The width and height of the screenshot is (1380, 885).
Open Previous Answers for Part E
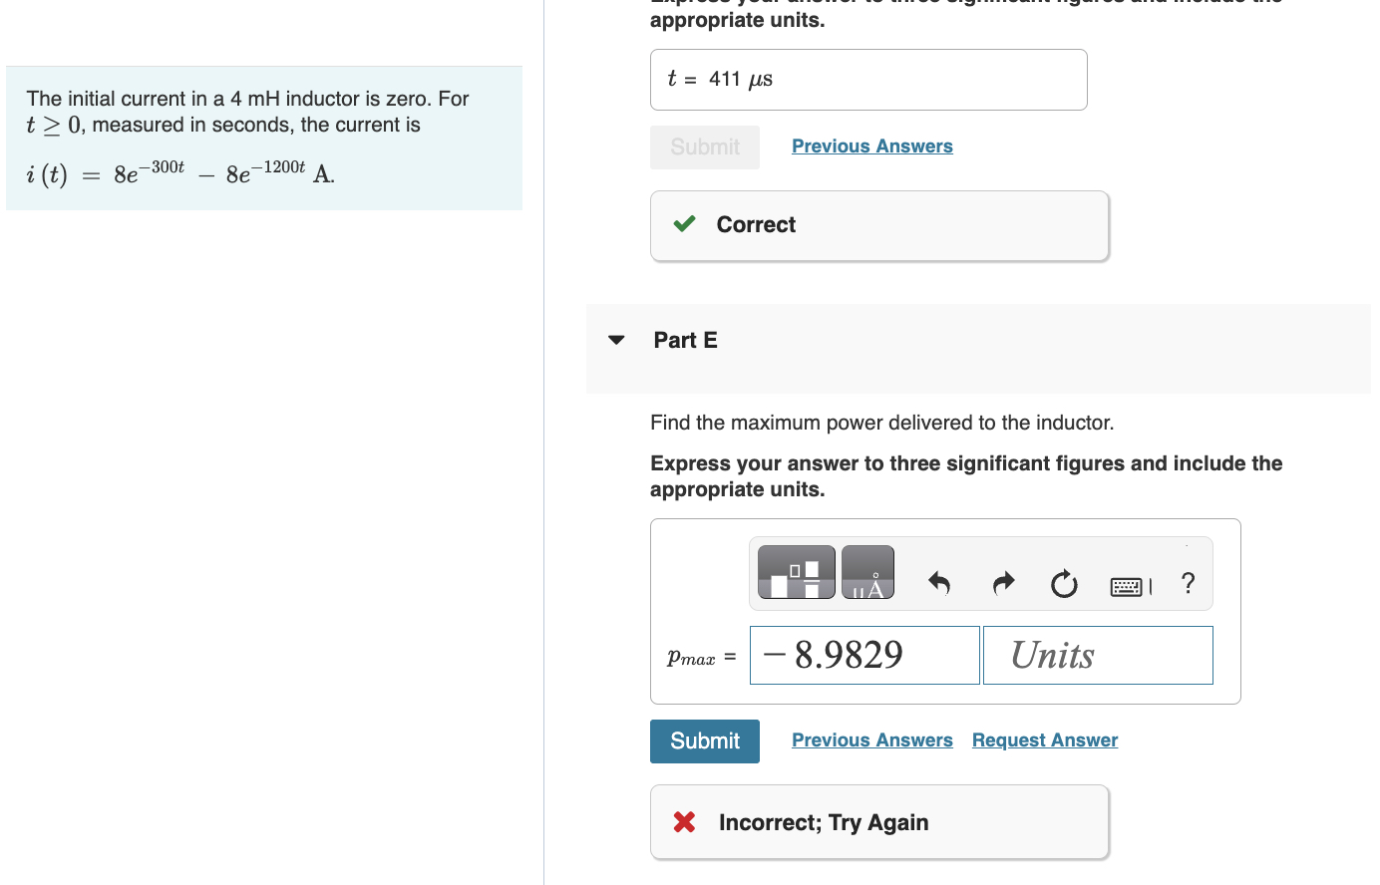tap(871, 739)
